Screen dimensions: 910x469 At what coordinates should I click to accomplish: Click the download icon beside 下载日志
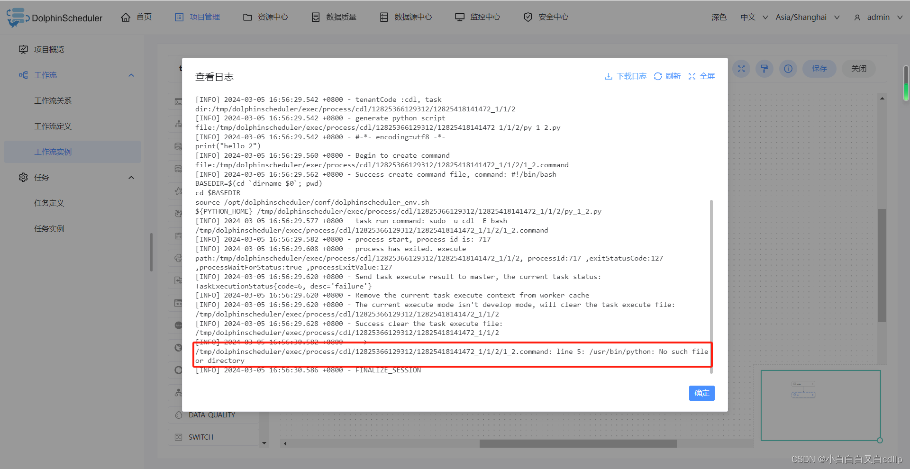(609, 76)
